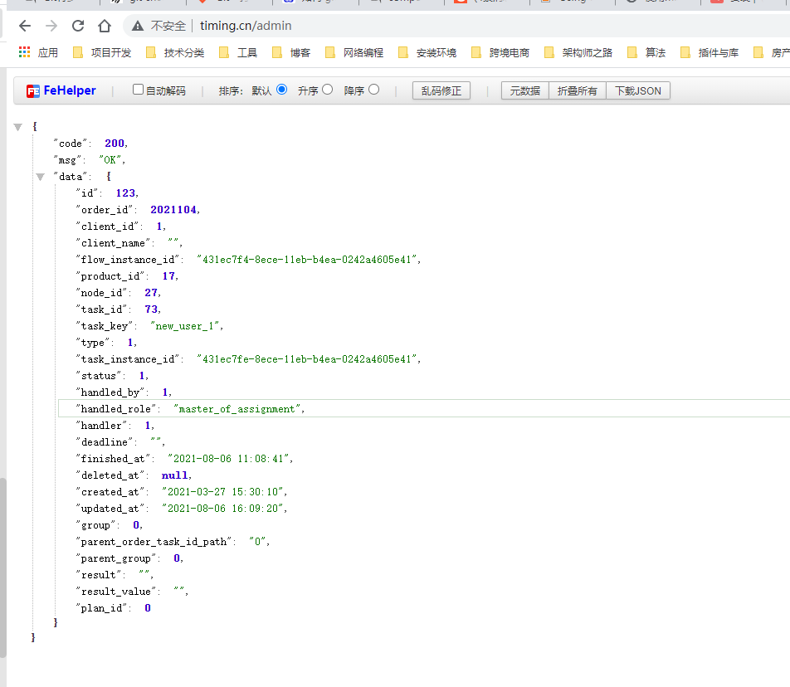Click the id value 123
Image resolution: width=790 pixels, height=687 pixels.
click(x=125, y=192)
